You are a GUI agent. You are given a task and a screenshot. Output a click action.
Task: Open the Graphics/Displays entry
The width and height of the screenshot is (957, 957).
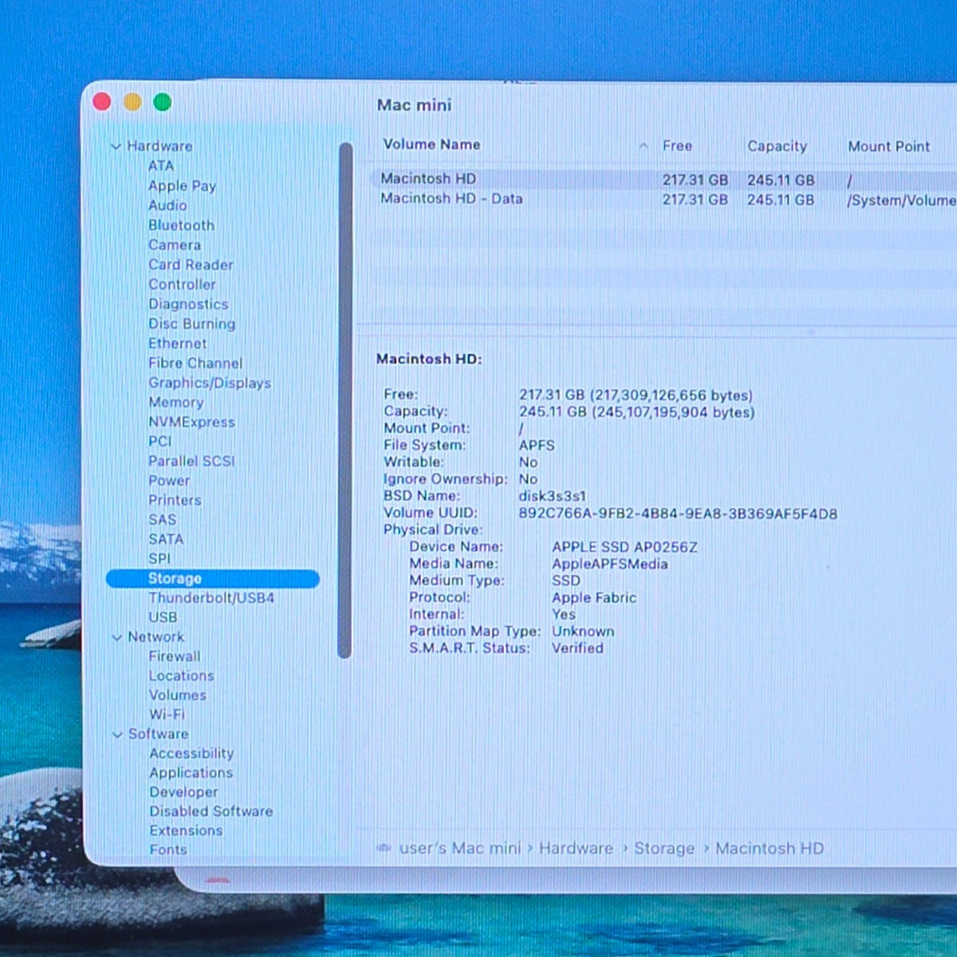pos(210,383)
